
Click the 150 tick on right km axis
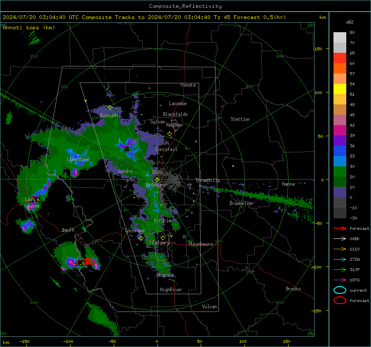coord(319,49)
